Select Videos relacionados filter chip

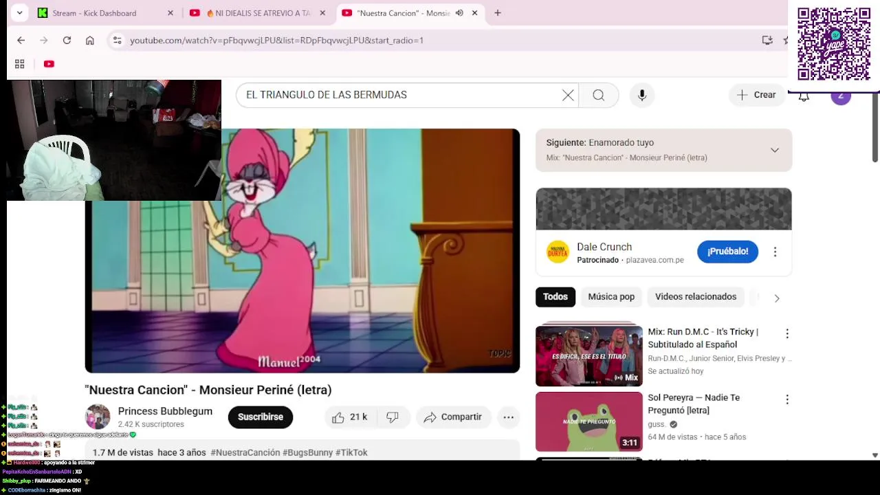pyautogui.click(x=696, y=297)
